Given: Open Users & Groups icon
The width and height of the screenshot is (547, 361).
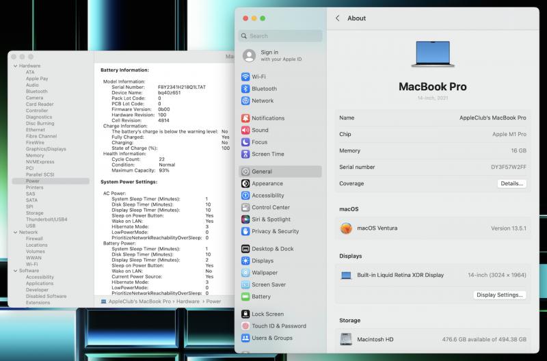Looking at the screenshot, I should pos(245,338).
